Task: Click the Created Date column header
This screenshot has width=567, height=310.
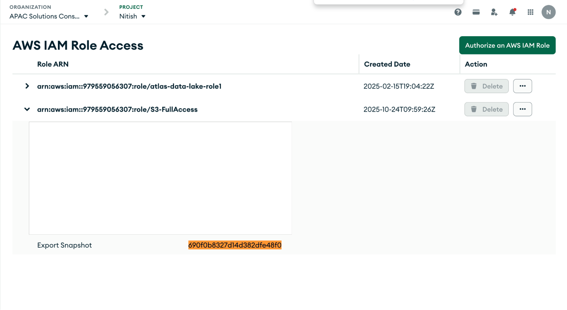Action: pos(387,64)
